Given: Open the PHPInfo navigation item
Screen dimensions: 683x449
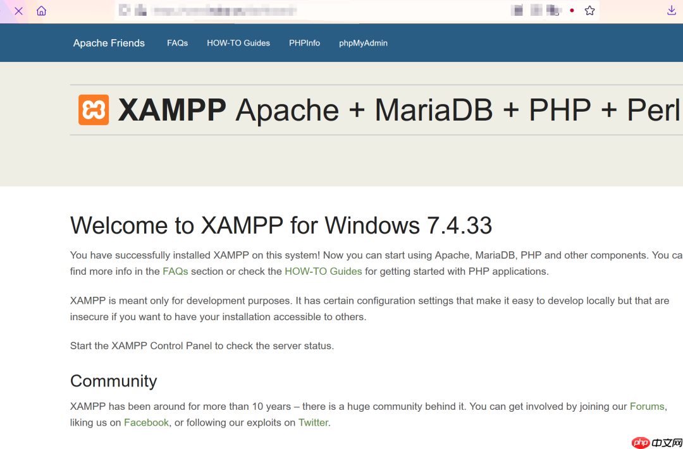Looking at the screenshot, I should coord(304,43).
